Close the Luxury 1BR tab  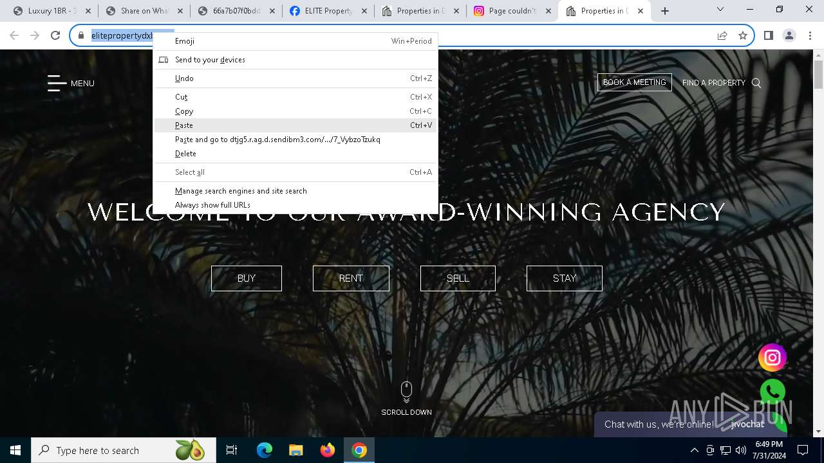[88, 11]
